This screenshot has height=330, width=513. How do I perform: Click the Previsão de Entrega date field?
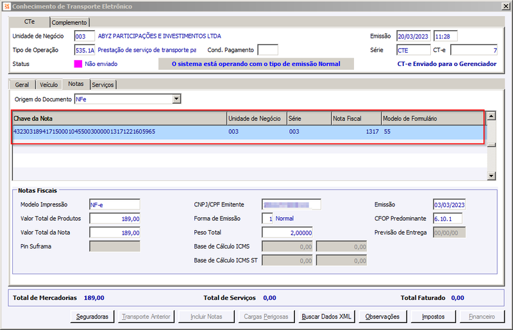point(450,233)
